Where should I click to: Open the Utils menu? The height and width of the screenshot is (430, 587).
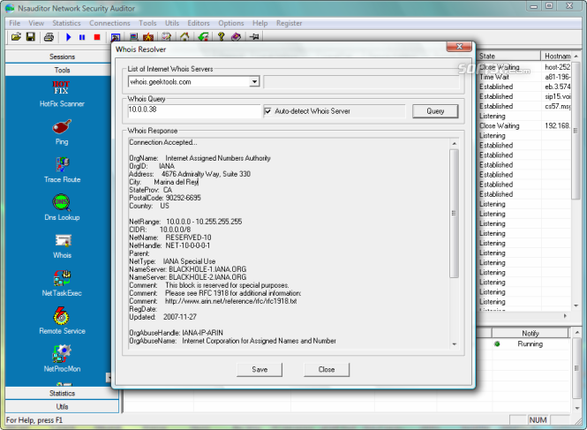point(172,23)
